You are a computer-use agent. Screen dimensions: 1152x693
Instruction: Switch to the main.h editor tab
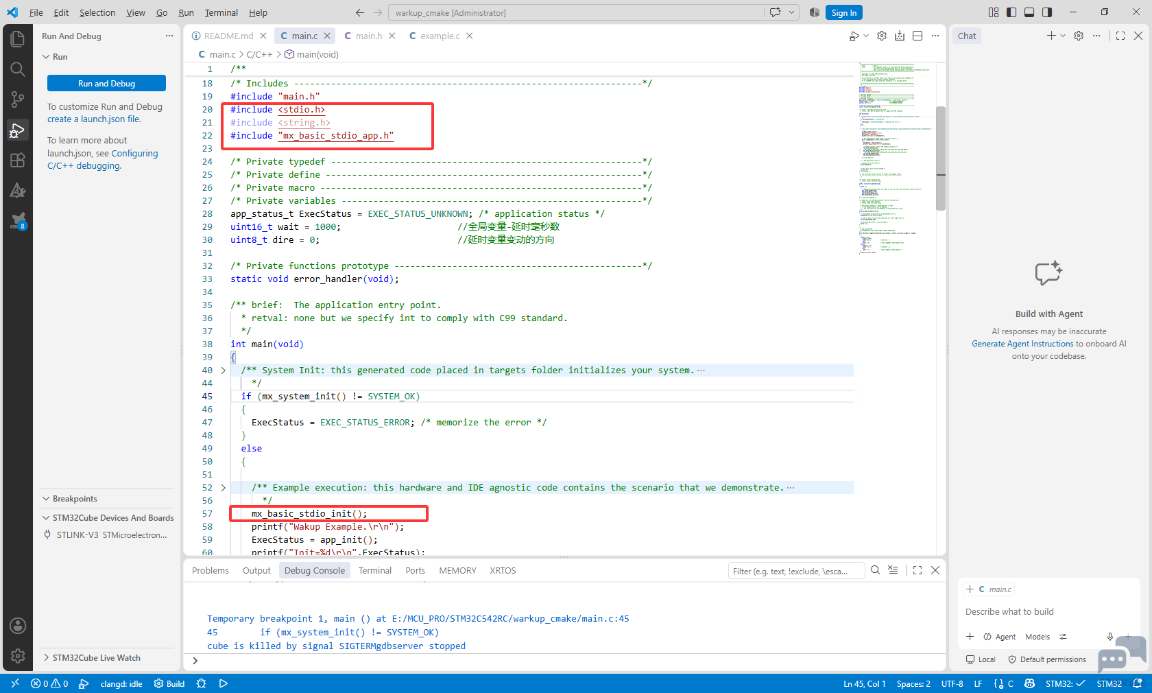[x=369, y=36]
